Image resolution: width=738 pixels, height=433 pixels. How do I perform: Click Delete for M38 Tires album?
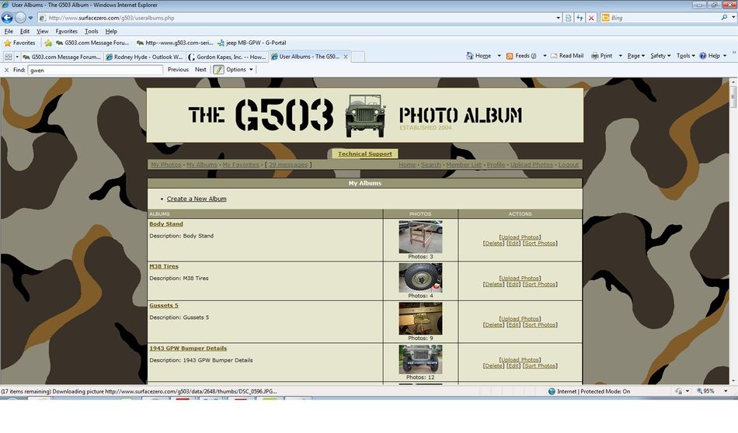point(493,285)
